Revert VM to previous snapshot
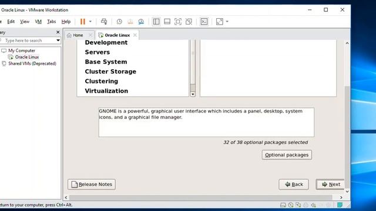Image resolution: width=376 pixels, height=211 pixels. coord(130,22)
